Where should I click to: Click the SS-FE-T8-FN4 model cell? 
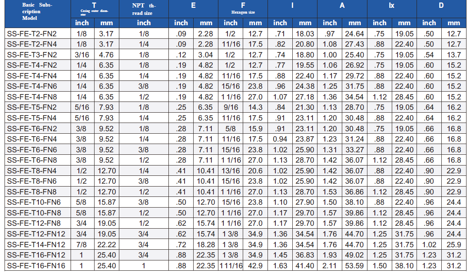click(32, 171)
